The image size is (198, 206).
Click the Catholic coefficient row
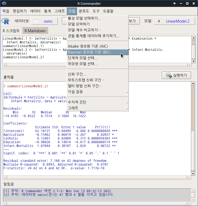coord(60,138)
